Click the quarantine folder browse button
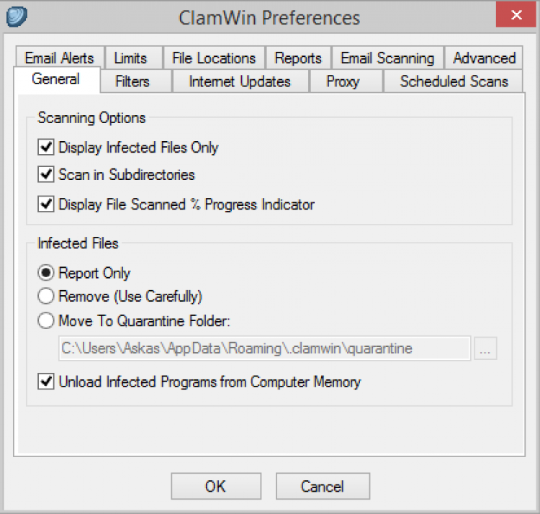Screen dimensions: 540x514 coord(485,349)
